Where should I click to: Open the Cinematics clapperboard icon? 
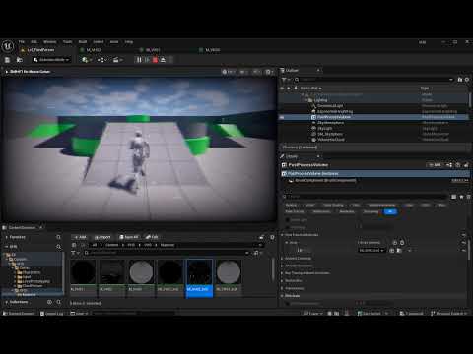click(117, 60)
